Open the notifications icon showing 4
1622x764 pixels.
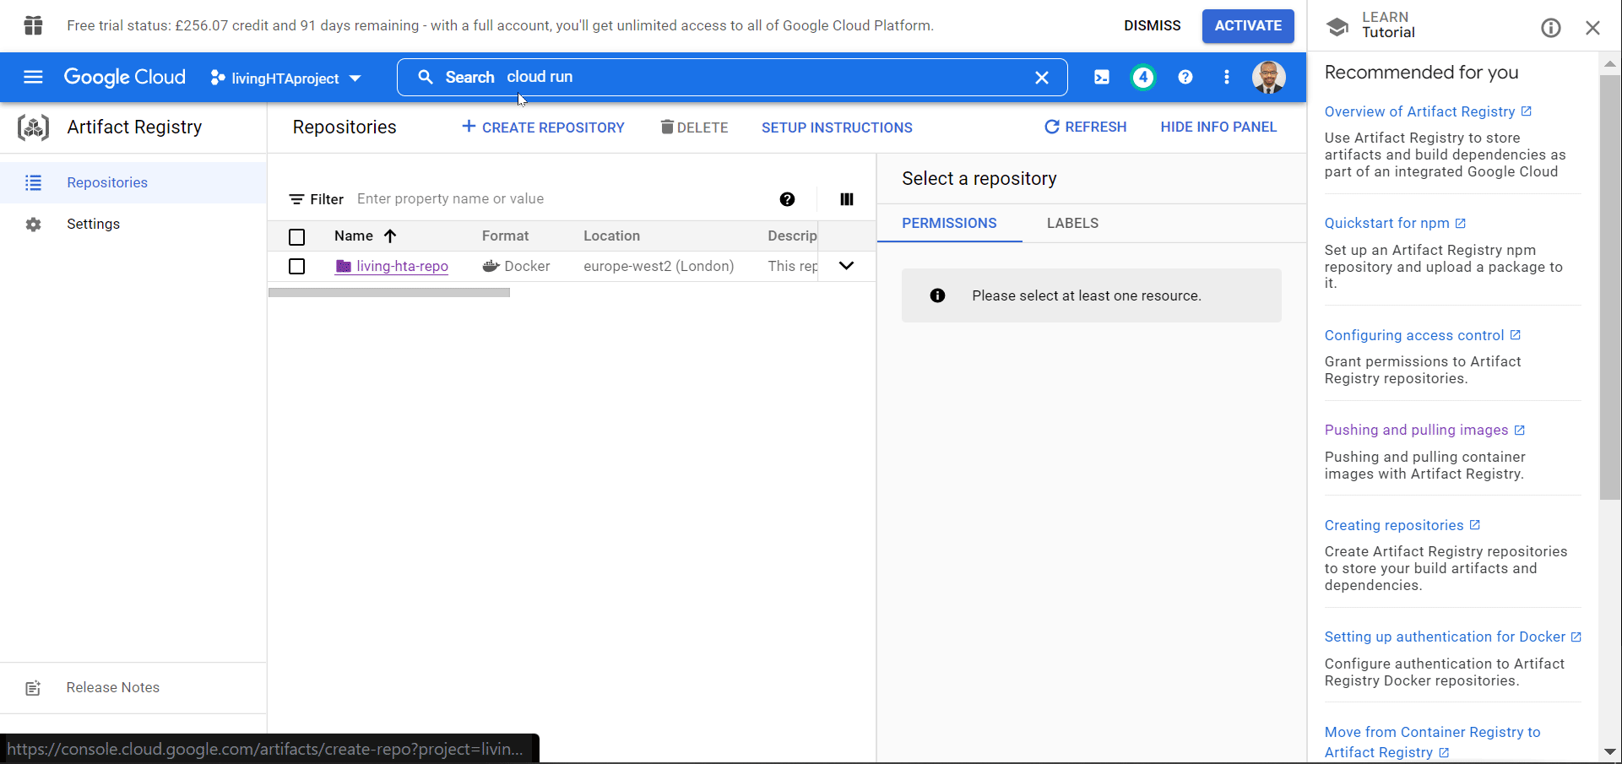point(1142,77)
